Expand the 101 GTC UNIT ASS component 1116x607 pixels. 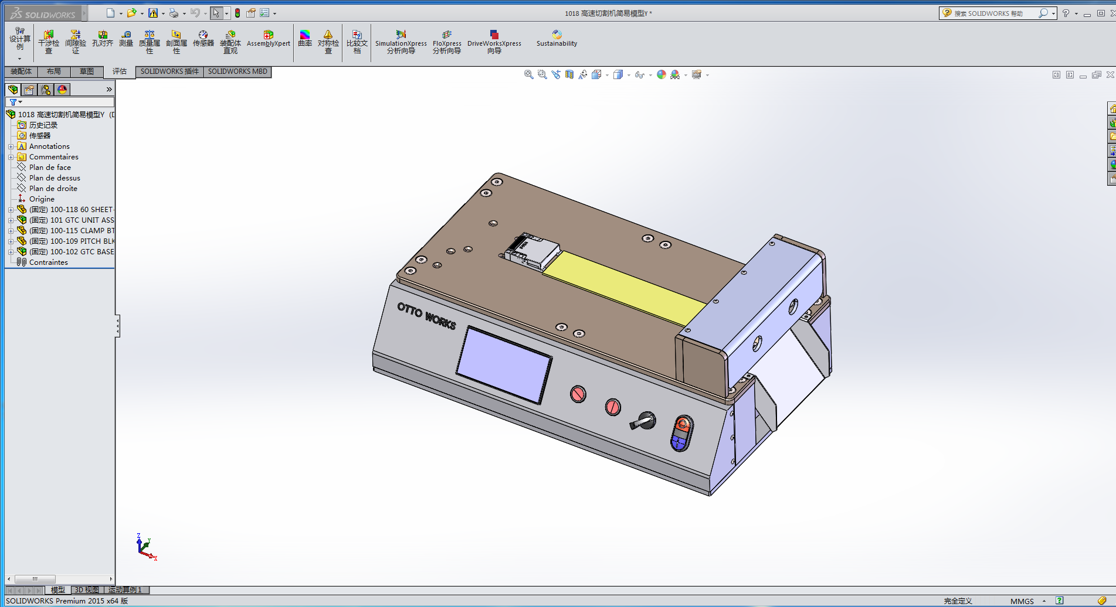(x=11, y=220)
